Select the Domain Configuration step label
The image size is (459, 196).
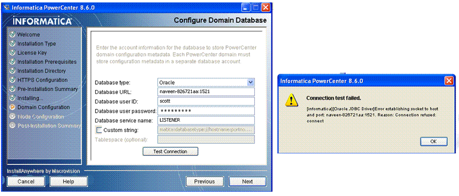[x=44, y=107]
